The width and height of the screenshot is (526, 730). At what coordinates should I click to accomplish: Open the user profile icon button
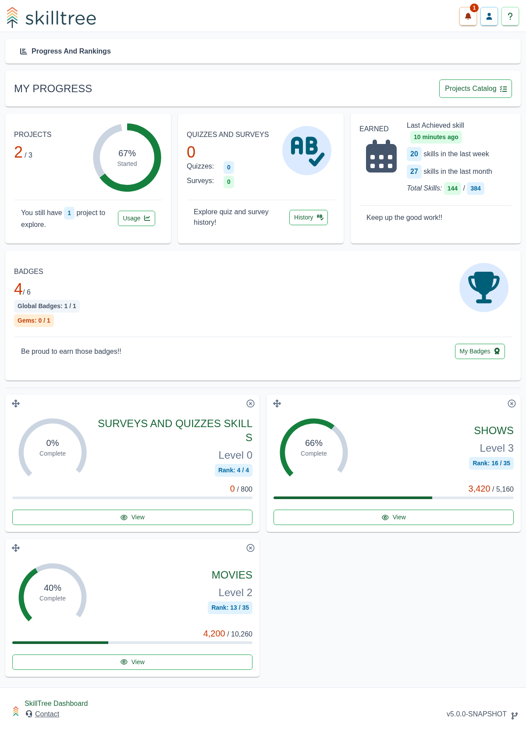coord(489,17)
